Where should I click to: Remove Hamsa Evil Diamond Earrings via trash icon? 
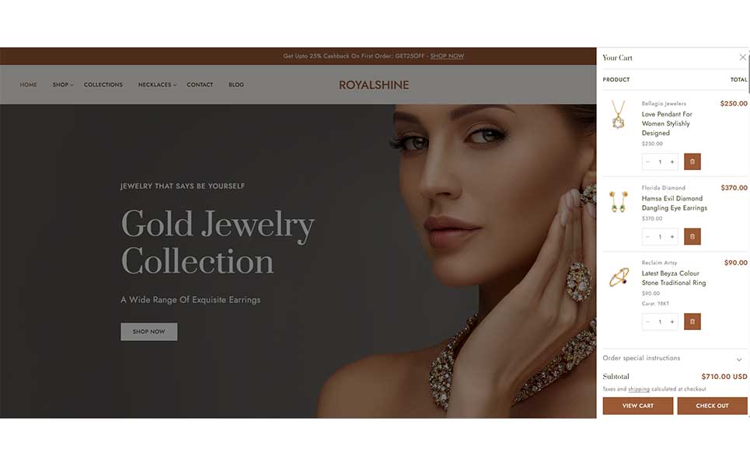click(x=692, y=237)
